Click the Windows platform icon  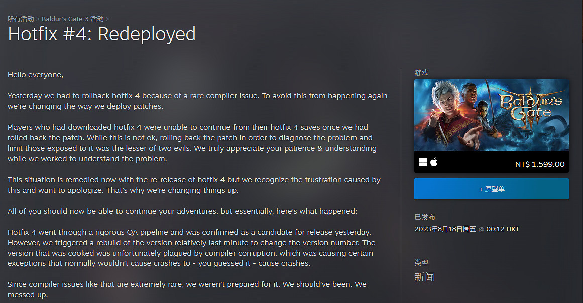(423, 162)
